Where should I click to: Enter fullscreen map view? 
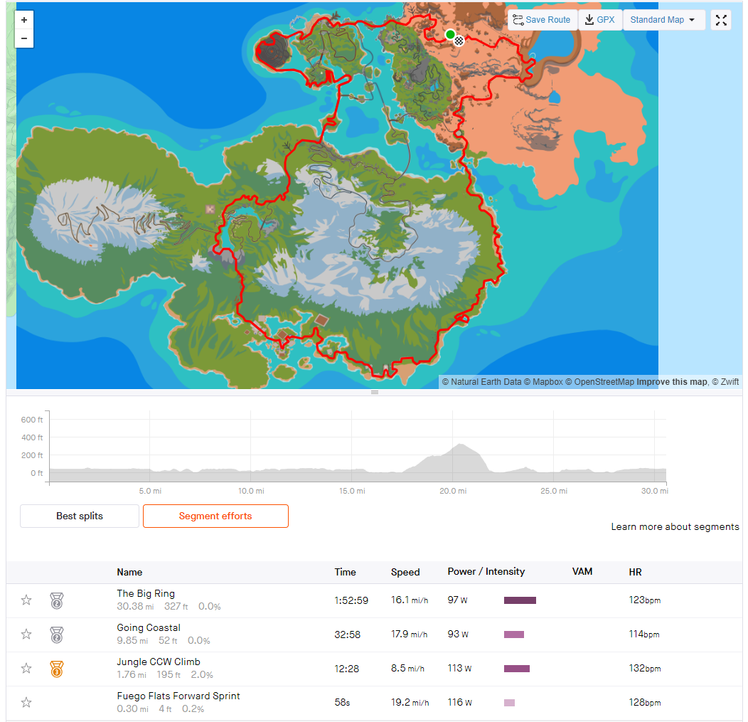721,20
